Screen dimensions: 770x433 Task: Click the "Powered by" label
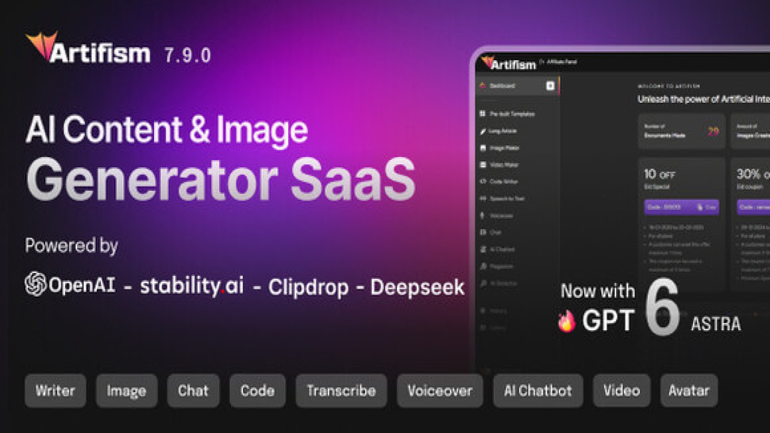(x=72, y=246)
